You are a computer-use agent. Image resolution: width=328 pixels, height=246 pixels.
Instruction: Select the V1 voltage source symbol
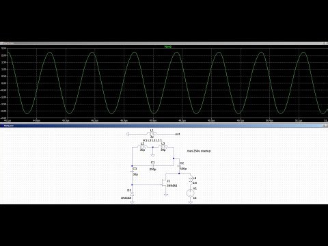(x=190, y=193)
